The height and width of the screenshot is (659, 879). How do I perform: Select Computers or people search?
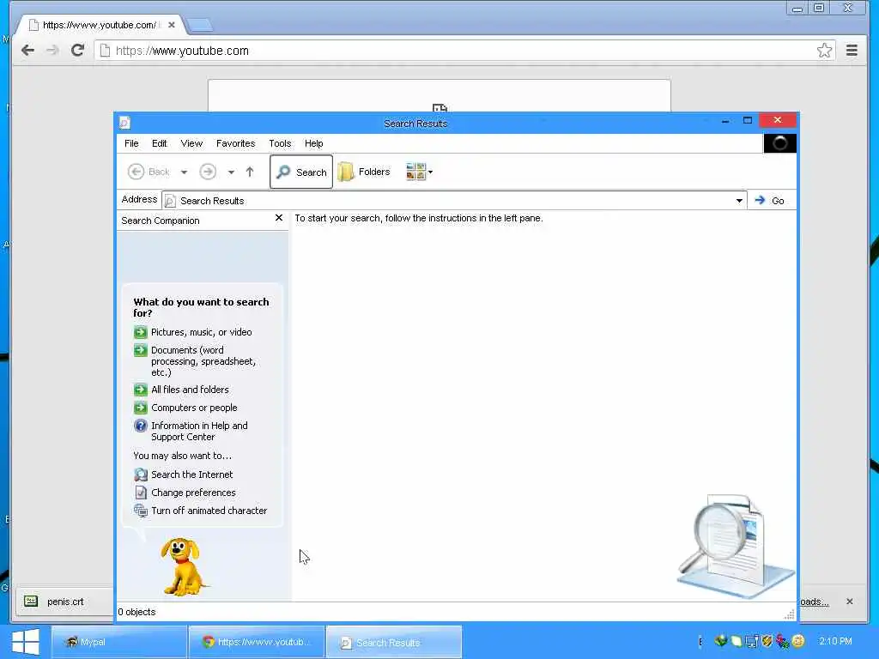pyautogui.click(x=194, y=408)
